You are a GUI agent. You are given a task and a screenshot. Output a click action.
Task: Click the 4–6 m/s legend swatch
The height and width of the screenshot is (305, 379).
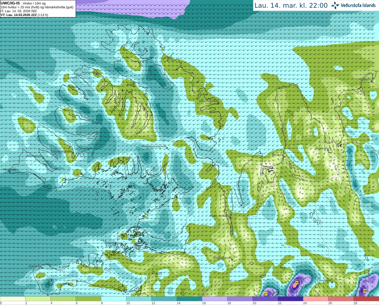click(63, 299)
